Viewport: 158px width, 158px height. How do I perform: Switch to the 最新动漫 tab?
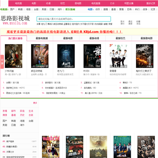tap(94, 38)
